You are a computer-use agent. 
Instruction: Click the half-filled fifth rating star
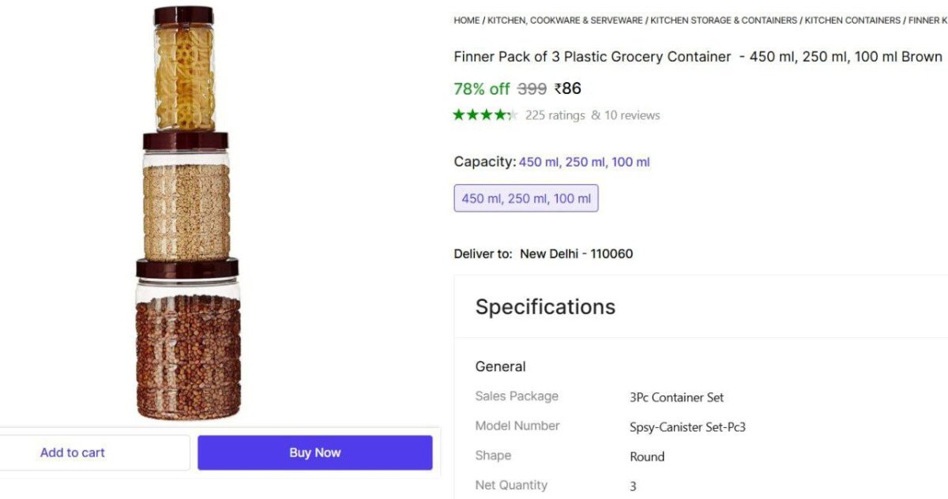512,115
